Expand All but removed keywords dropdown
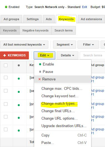Viewport: 105px width, 147px height. 24,45
